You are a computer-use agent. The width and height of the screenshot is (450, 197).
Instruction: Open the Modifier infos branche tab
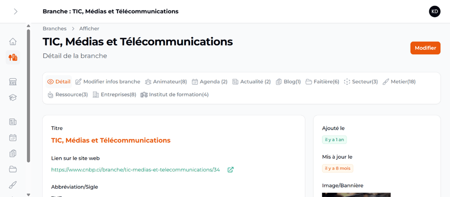[108, 82]
